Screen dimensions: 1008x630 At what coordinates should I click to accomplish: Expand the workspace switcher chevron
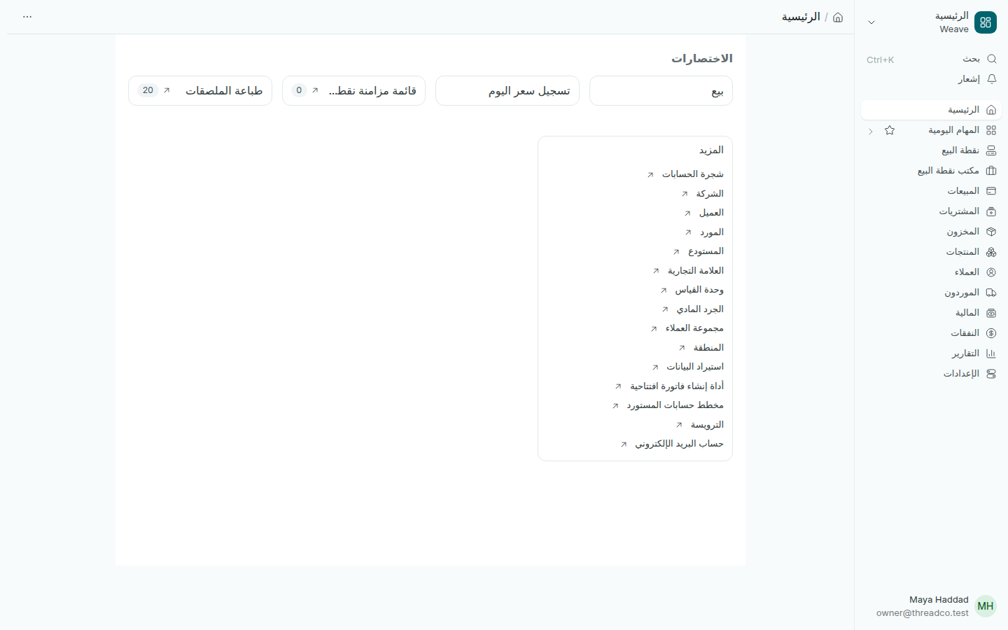[x=871, y=22]
